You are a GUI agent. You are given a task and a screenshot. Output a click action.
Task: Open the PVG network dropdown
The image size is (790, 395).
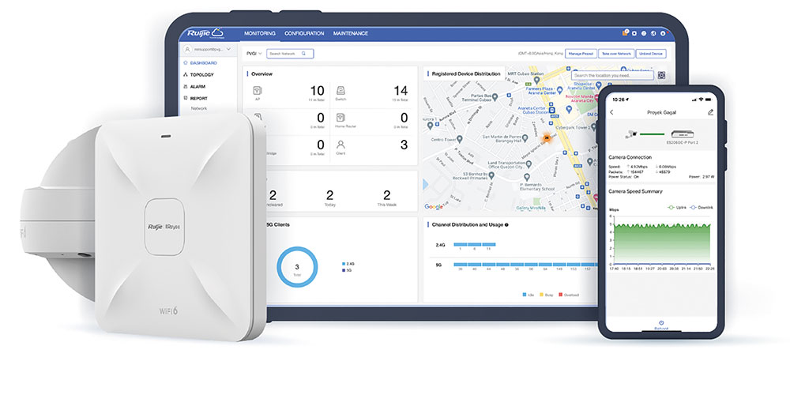coord(253,54)
